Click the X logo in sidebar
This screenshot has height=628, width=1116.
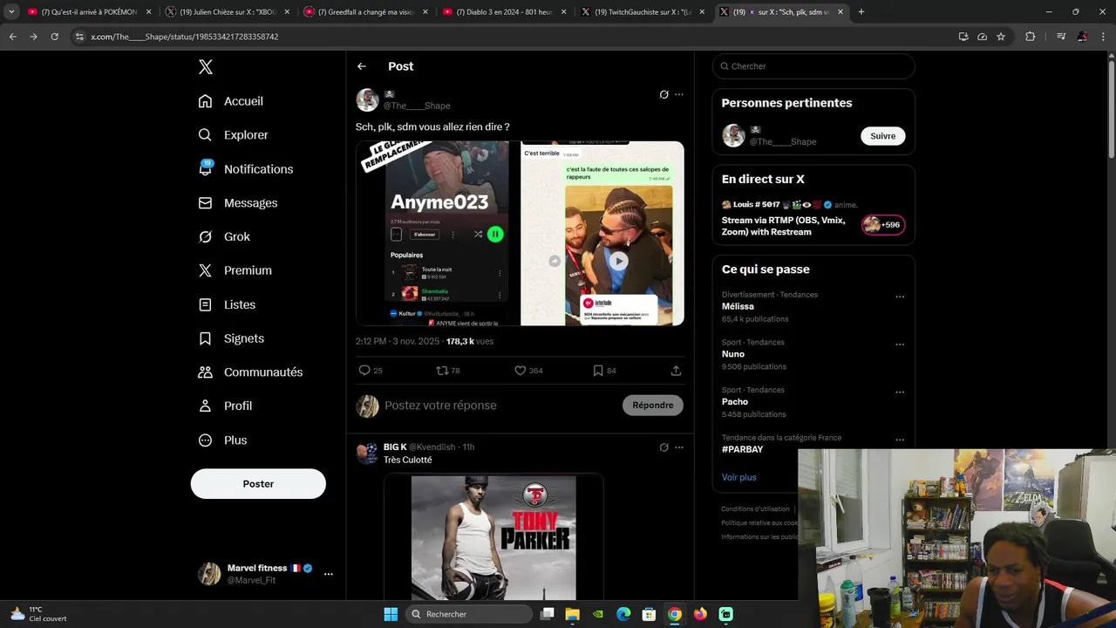coord(205,67)
